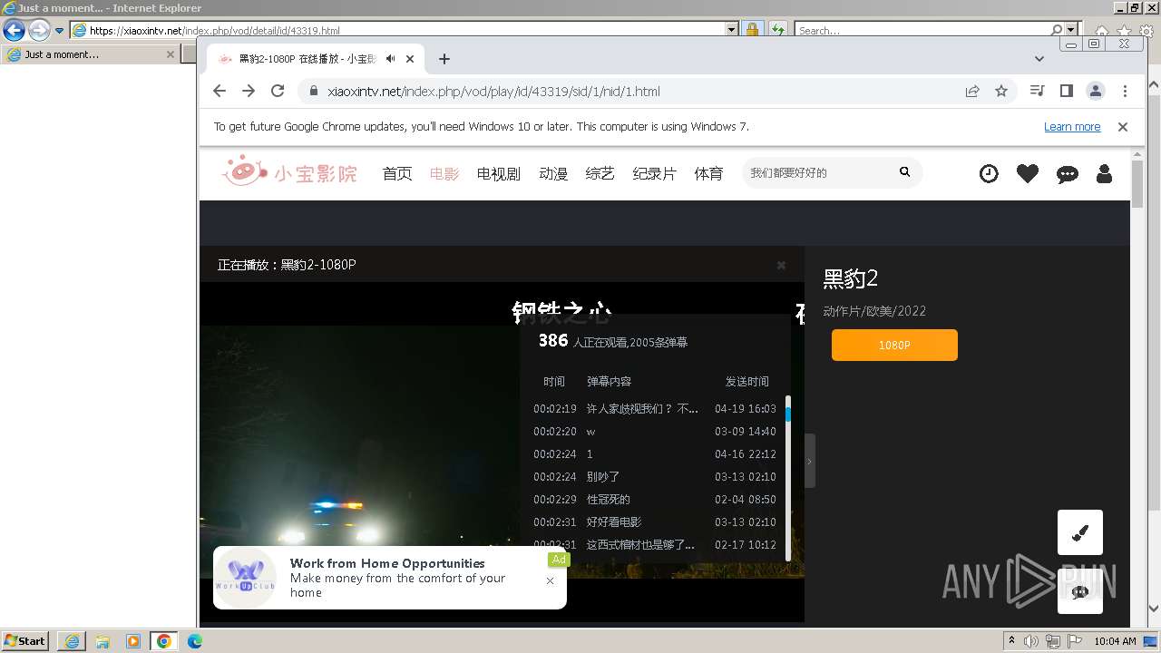Open Chrome three-dot menu
Screen dimensions: 1161x653
click(1125, 91)
